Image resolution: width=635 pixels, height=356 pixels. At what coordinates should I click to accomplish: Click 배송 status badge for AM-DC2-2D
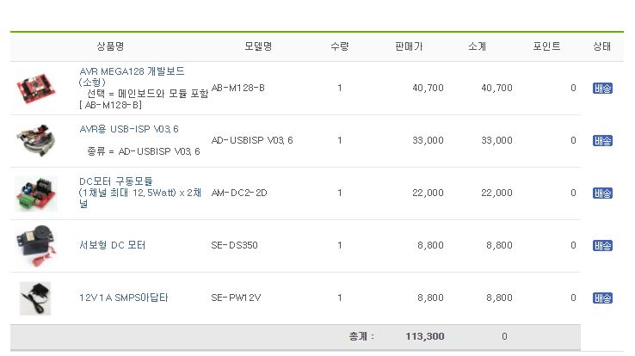(x=602, y=193)
